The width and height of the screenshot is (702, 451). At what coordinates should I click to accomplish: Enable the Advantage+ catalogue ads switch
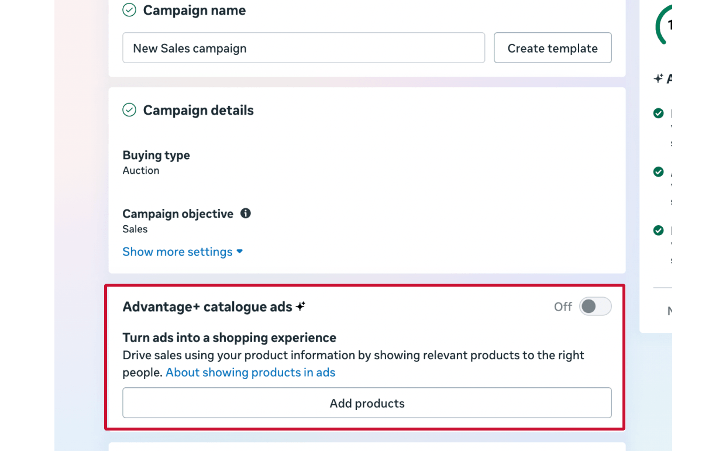point(595,307)
